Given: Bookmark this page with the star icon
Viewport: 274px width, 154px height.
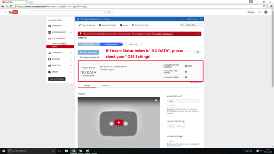Looking at the screenshot, I should coord(267,6).
